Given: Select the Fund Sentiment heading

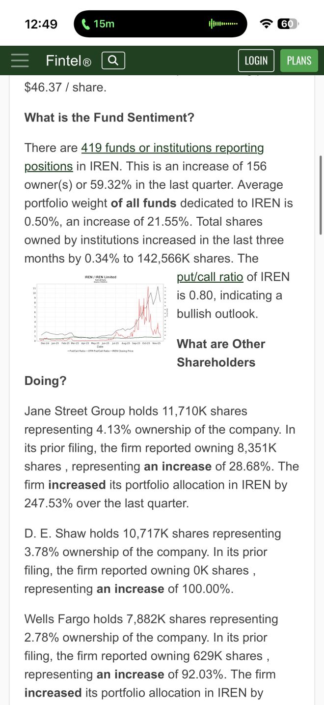Looking at the screenshot, I should click(109, 117).
